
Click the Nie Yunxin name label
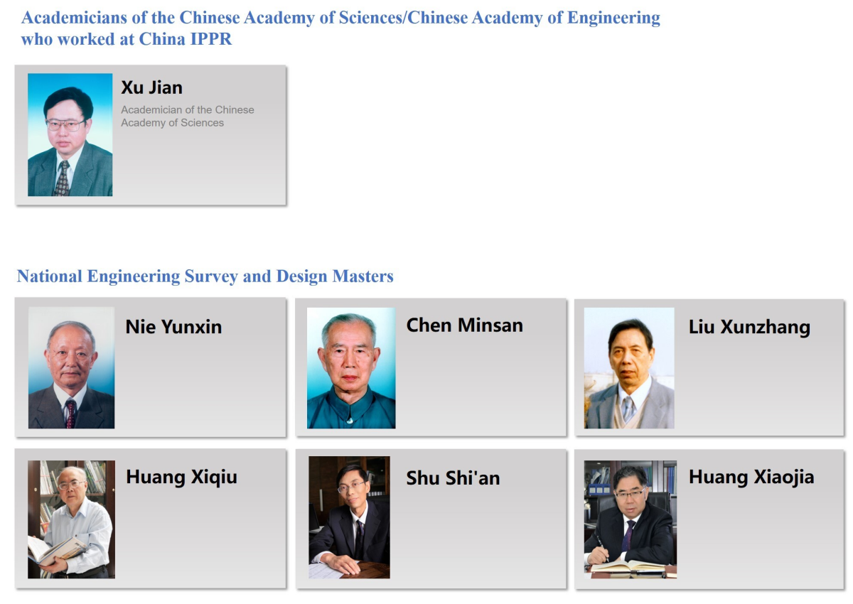point(173,327)
